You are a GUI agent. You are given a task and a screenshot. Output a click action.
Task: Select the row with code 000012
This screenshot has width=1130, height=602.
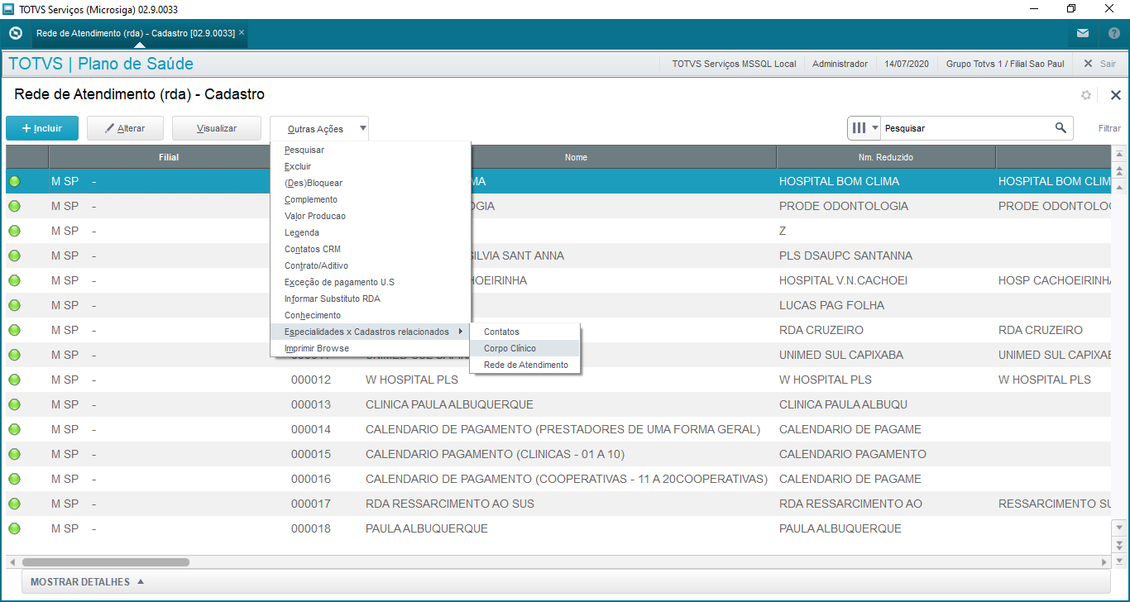point(558,380)
